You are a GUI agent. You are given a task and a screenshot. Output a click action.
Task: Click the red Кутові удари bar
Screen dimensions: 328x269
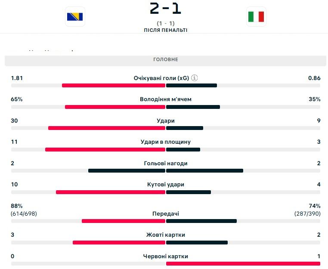111,192
